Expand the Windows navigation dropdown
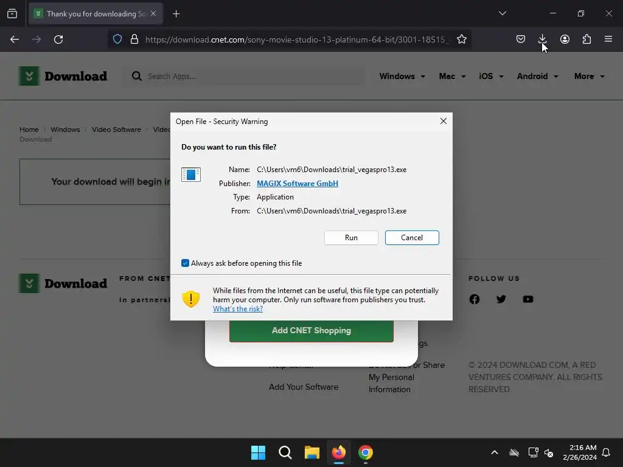 tap(402, 76)
